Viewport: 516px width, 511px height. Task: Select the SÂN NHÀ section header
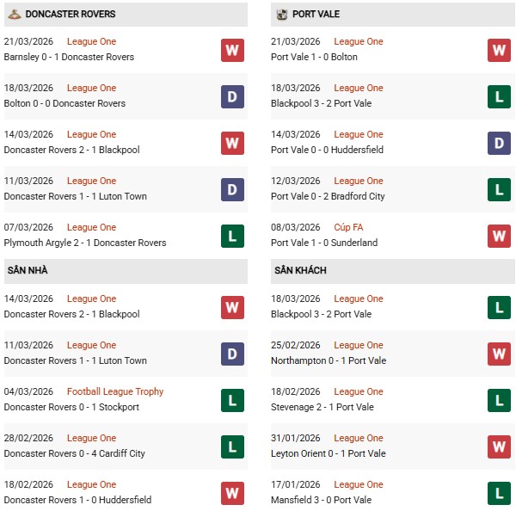28,270
